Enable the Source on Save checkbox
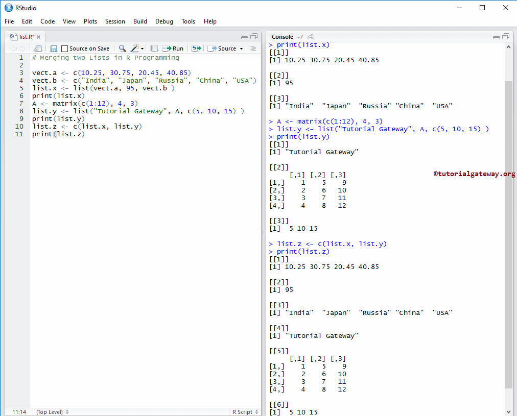 coord(65,48)
